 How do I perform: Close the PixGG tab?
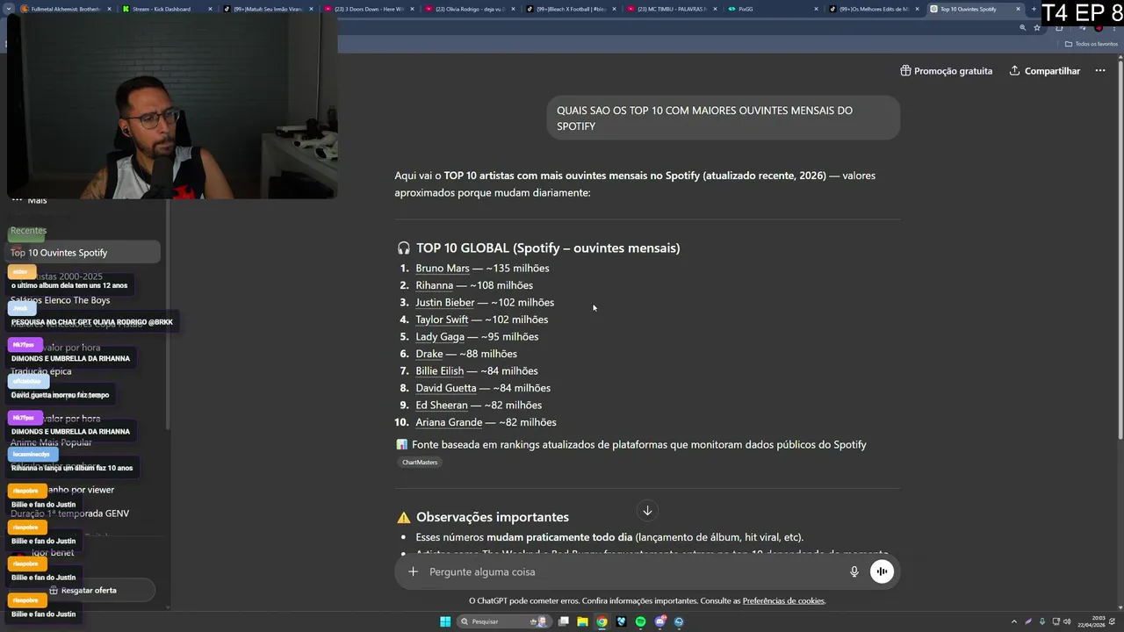click(x=816, y=9)
